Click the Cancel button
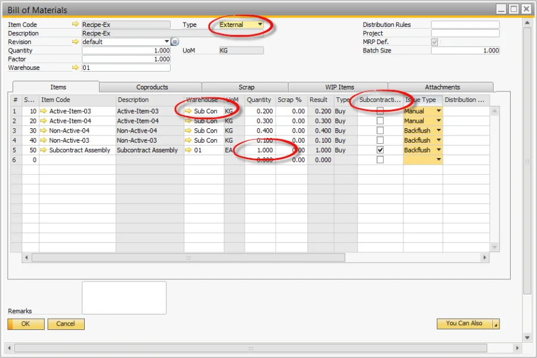Image resolution: width=537 pixels, height=358 pixels. (66, 324)
